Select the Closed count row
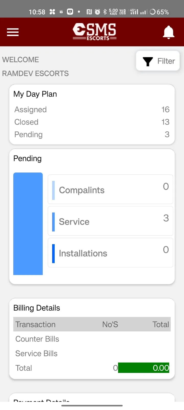The width and height of the screenshot is (184, 410). tap(92, 122)
